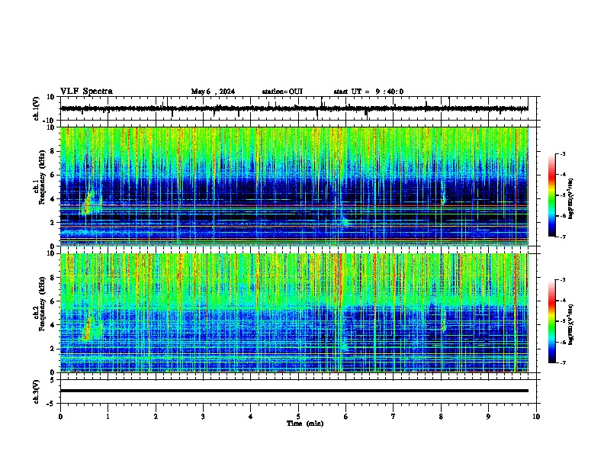Click the time axis end label "10"
The height and width of the screenshot is (467, 604).
tap(536, 417)
